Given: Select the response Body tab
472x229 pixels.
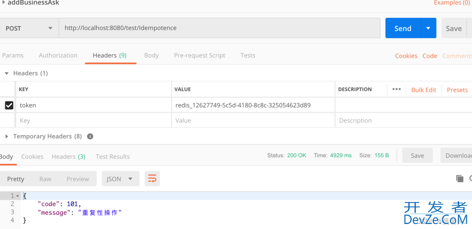Looking at the screenshot, I should 6,156.
